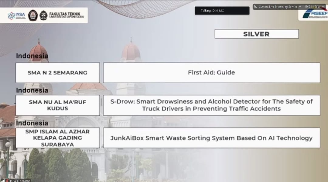
Task: Click the muted microphone icon for IYSA Operator
Action: [7, 180]
